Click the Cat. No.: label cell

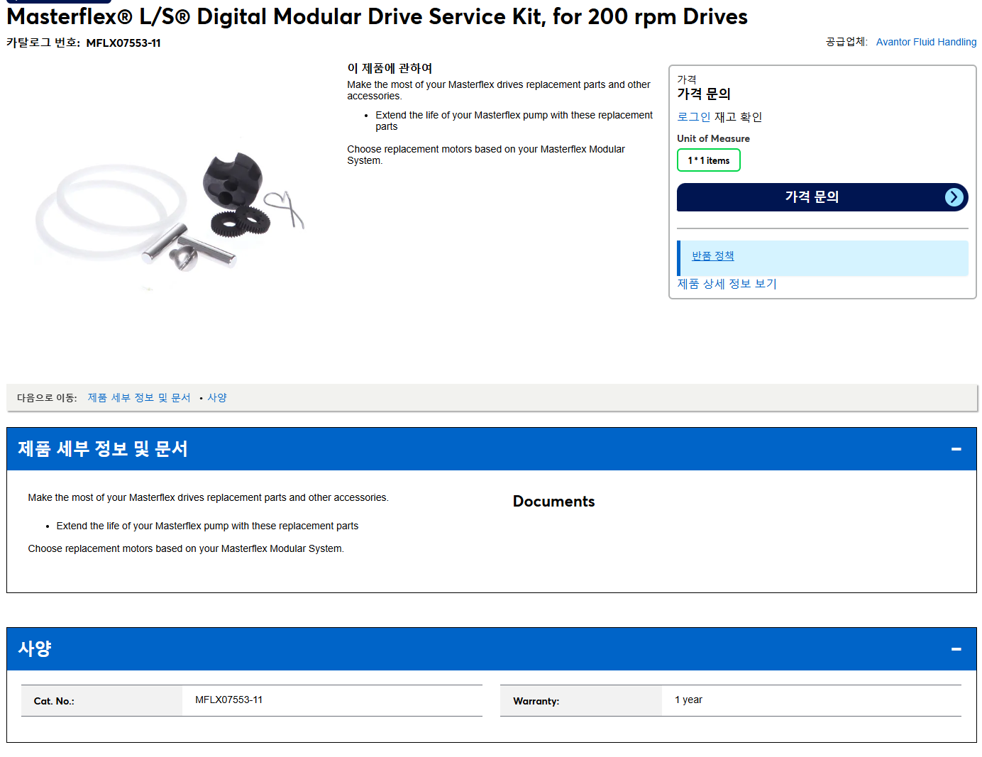(101, 701)
